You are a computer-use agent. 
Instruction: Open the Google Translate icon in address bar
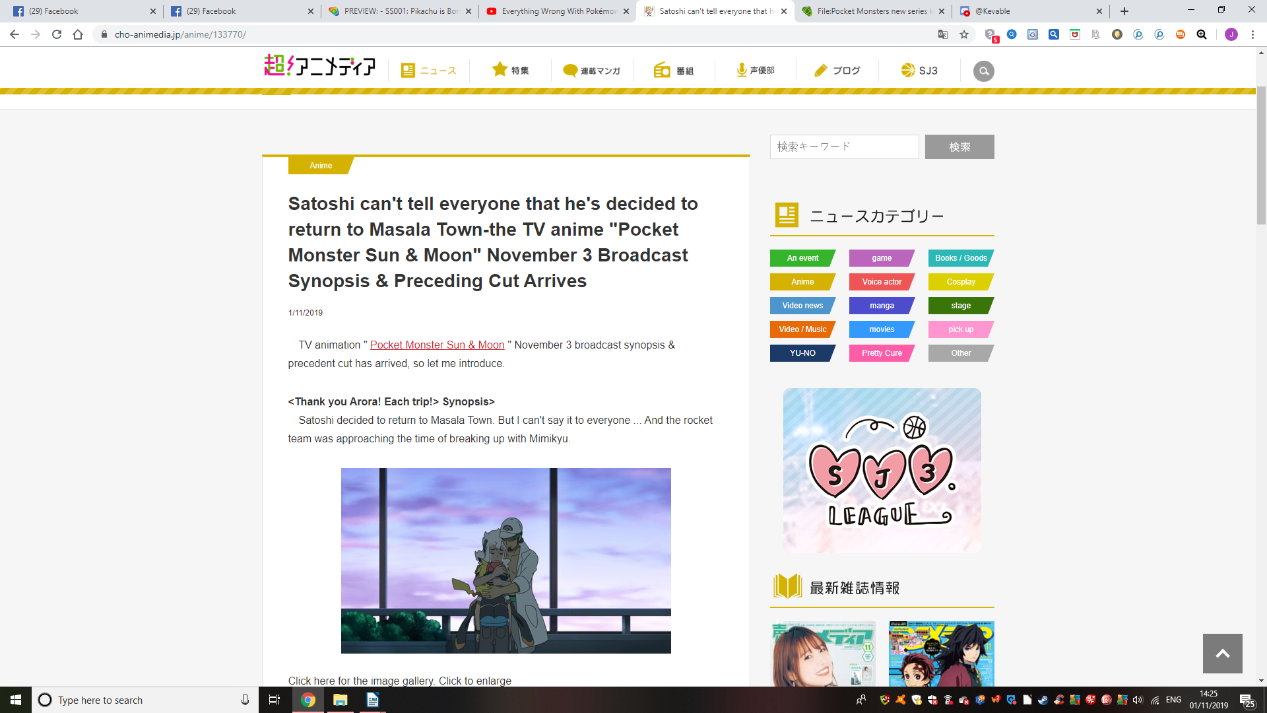point(943,34)
